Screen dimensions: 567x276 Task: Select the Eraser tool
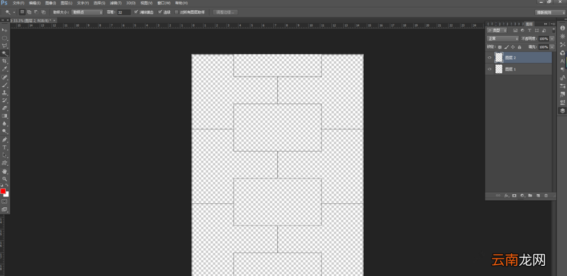(x=5, y=108)
